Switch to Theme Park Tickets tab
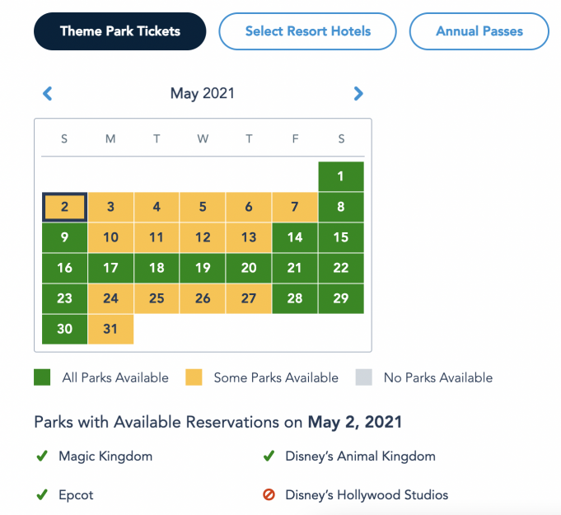Viewport: 561px width, 515px height. tap(119, 31)
